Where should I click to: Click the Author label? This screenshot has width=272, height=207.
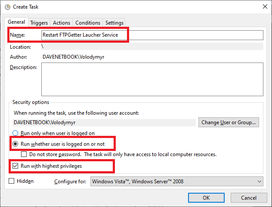19,57
